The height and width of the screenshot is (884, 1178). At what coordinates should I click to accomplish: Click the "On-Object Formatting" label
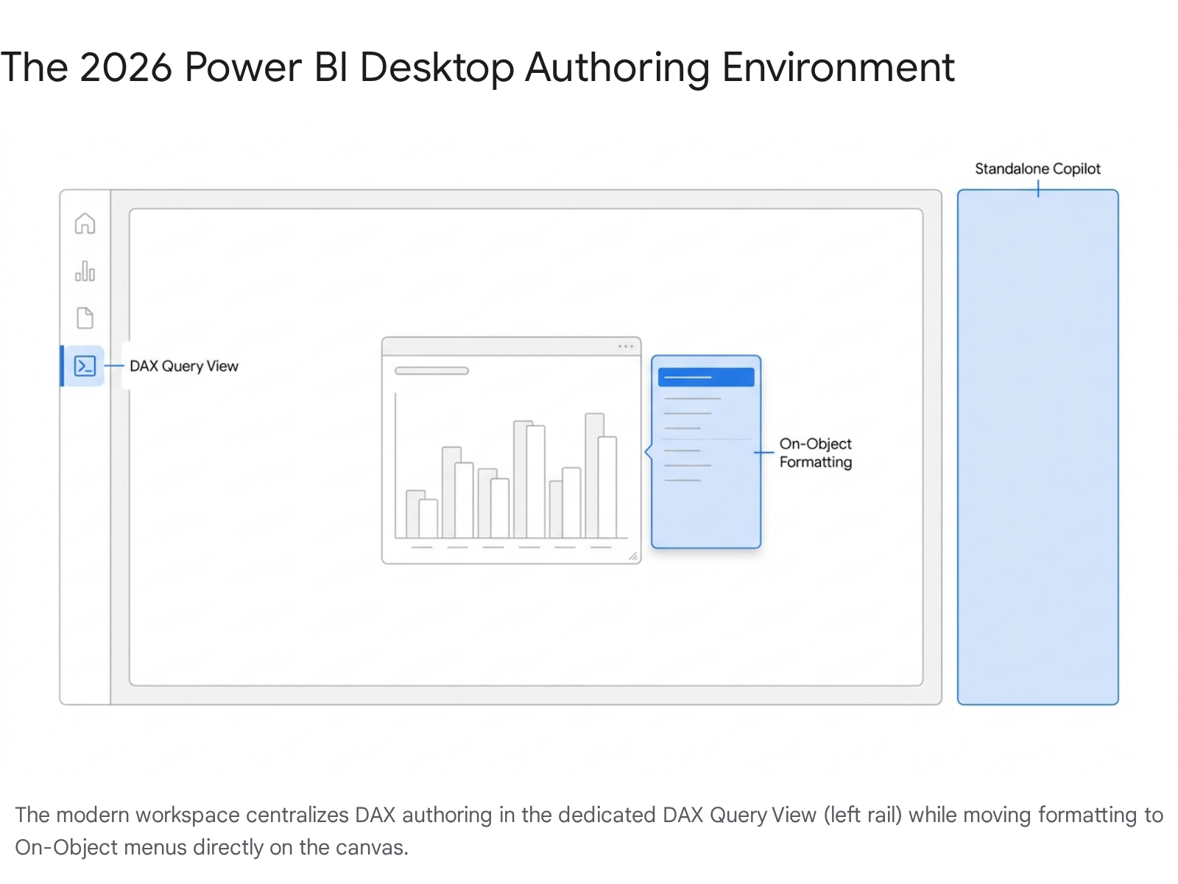pos(815,453)
